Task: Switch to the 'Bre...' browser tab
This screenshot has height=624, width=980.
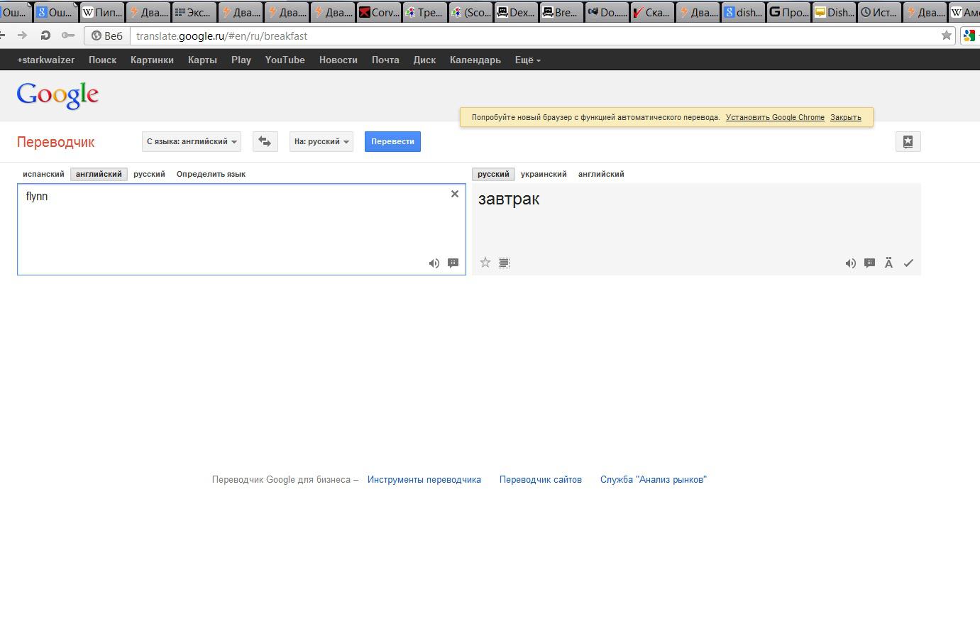Action: click(563, 12)
